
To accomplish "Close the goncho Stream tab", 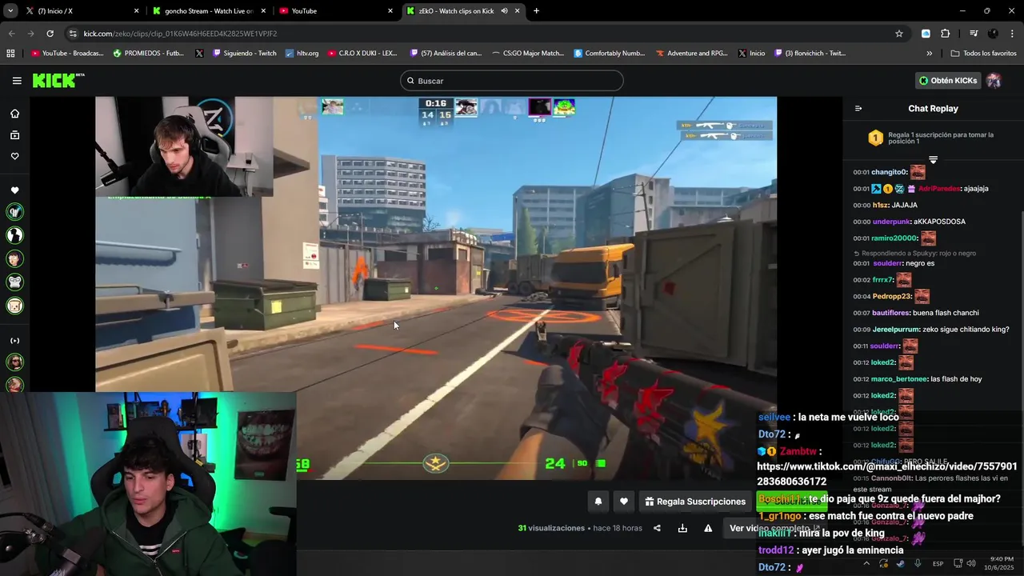I will (264, 11).
